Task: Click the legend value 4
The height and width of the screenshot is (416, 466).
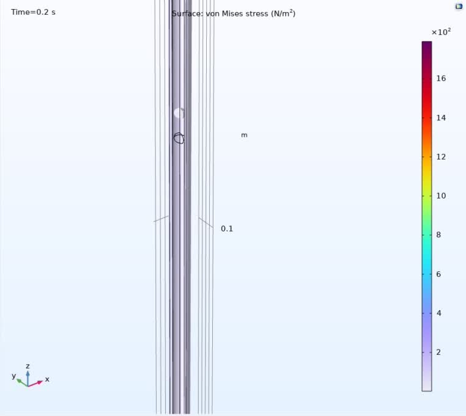Action: click(x=439, y=313)
